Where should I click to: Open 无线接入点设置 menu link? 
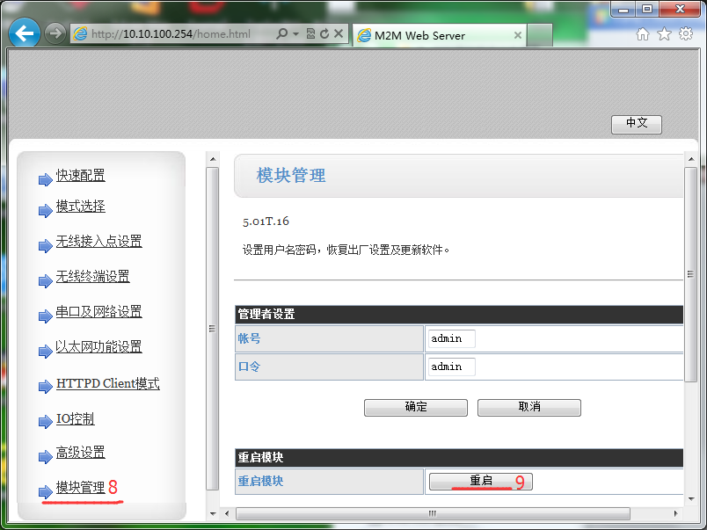tap(98, 242)
